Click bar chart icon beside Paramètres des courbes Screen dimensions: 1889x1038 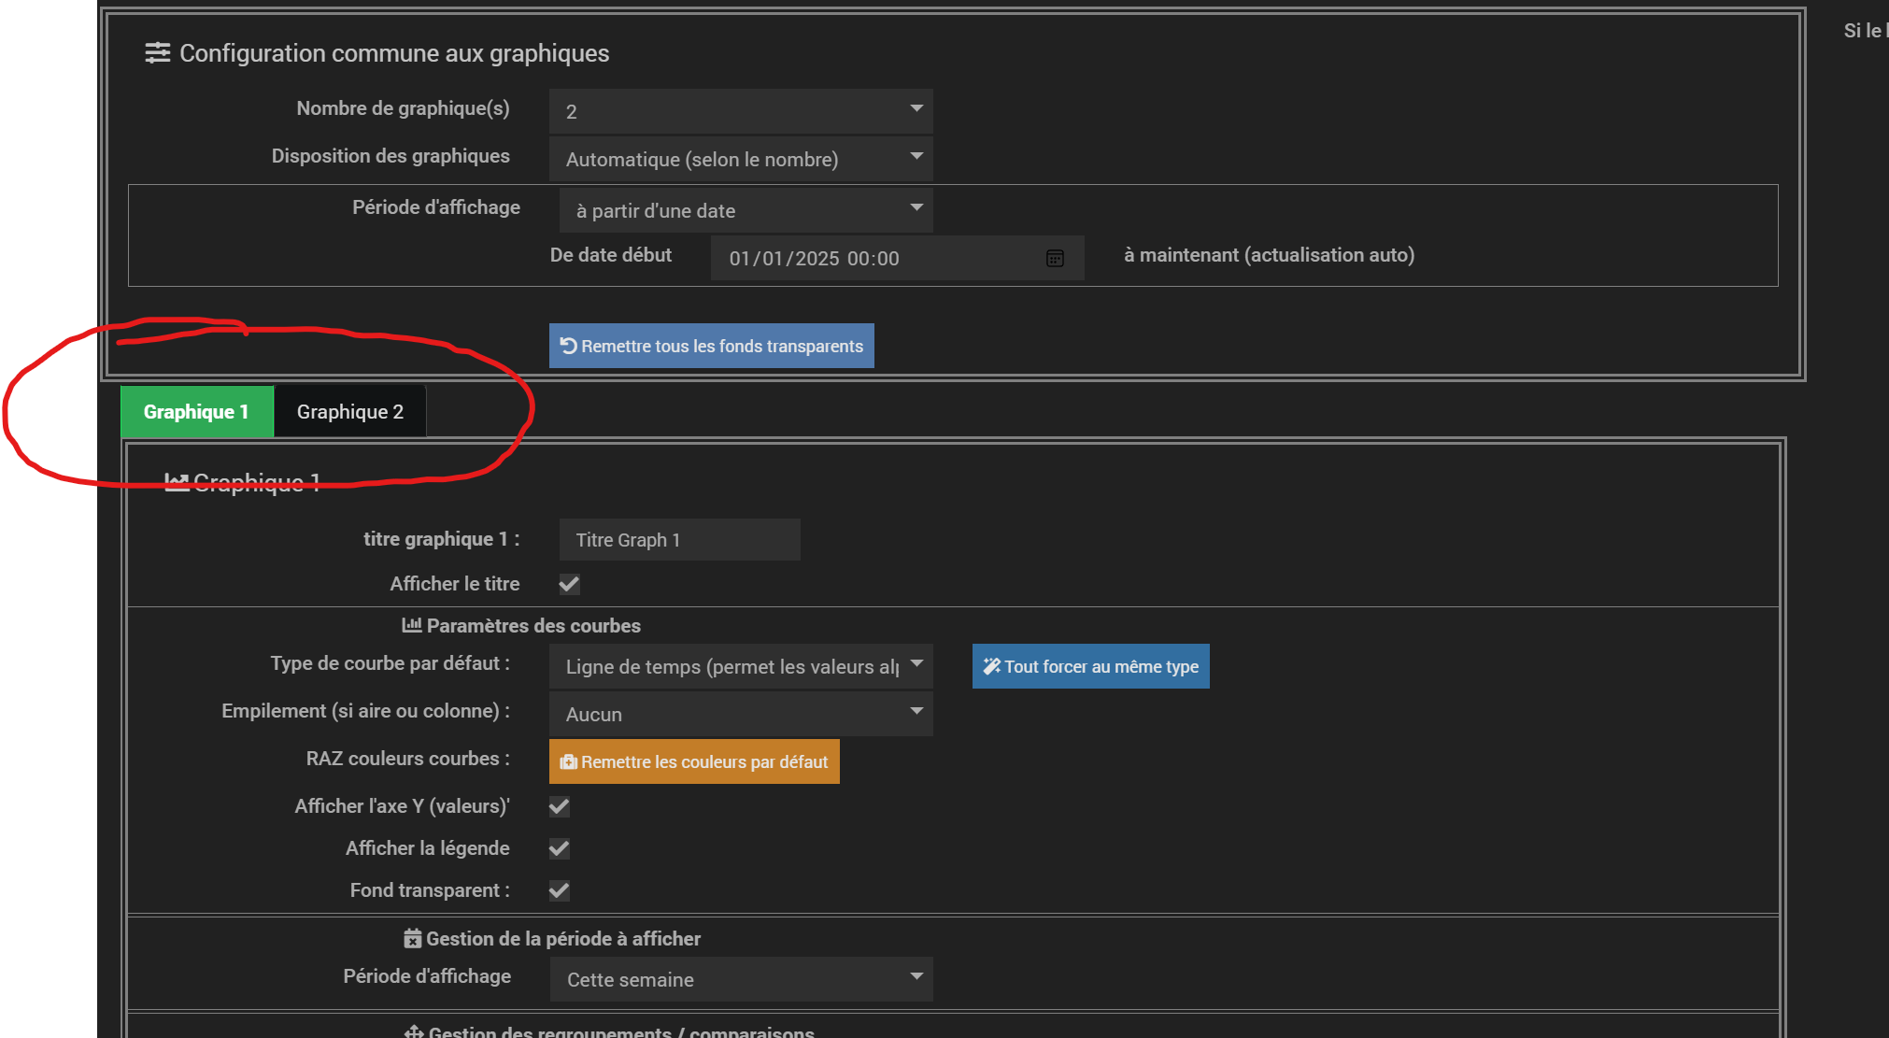411,625
